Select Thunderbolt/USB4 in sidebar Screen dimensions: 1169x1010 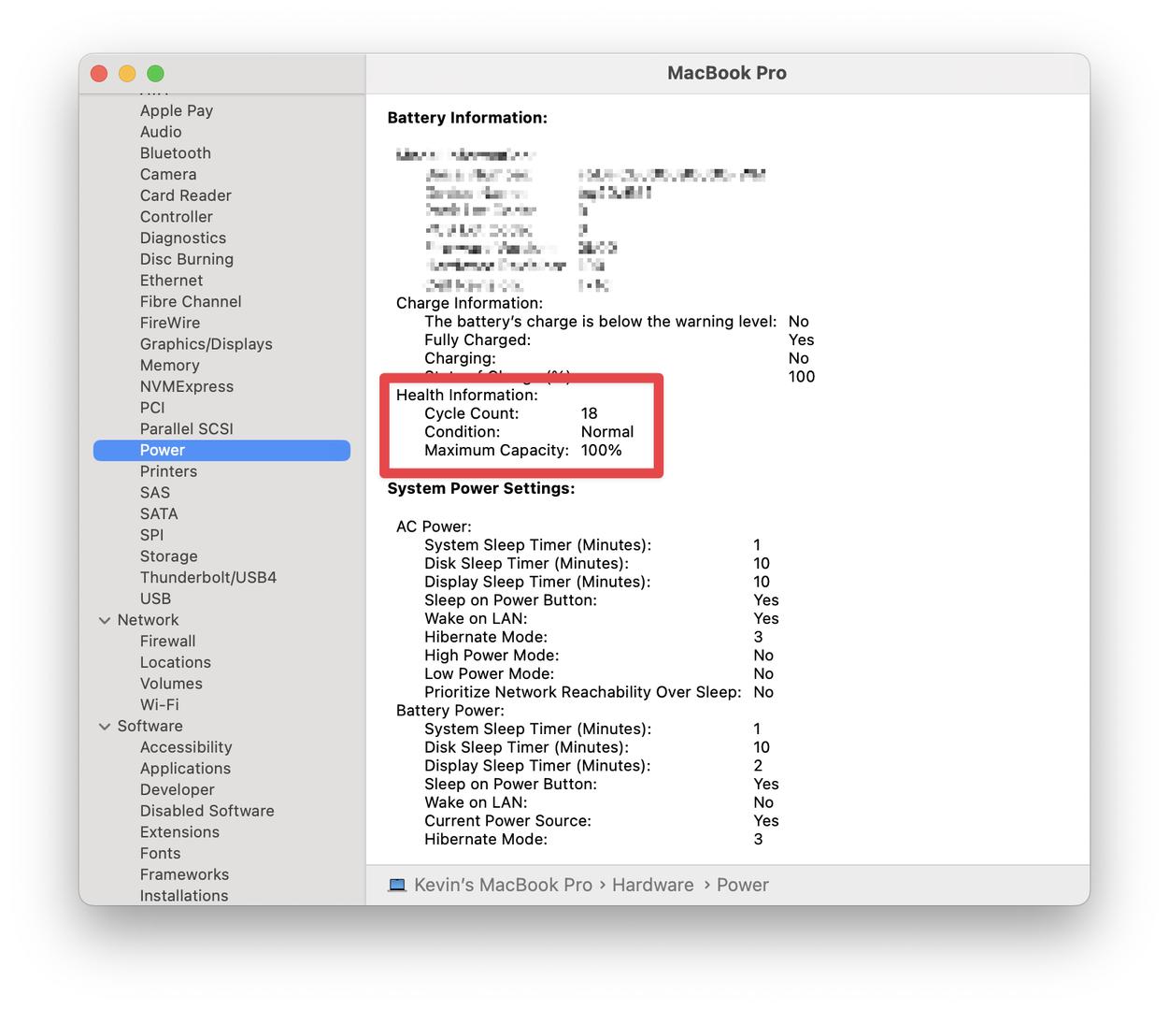[207, 577]
